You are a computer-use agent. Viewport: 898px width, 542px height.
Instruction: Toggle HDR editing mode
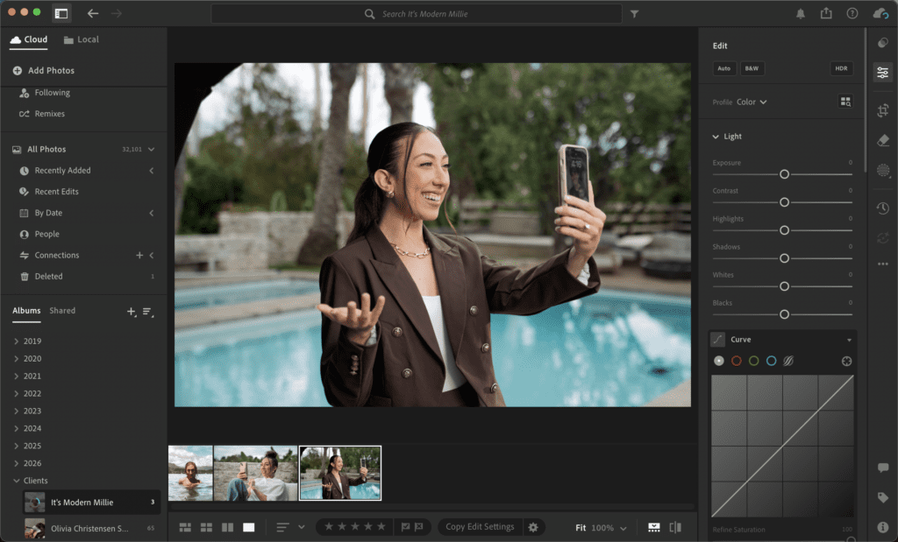(841, 68)
